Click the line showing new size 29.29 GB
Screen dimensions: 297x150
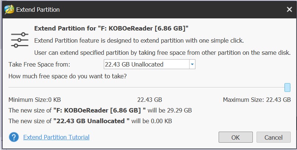coord(100,110)
